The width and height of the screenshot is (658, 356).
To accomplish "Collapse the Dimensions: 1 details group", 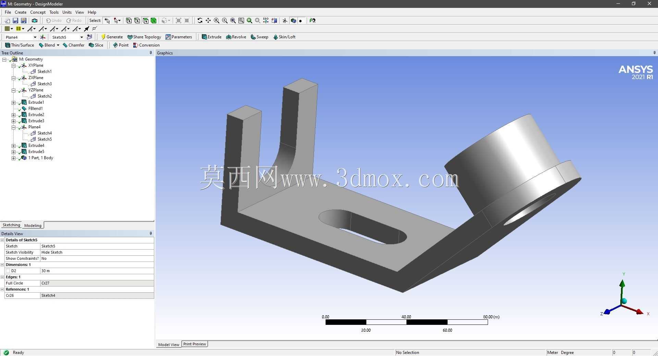I will (2, 265).
